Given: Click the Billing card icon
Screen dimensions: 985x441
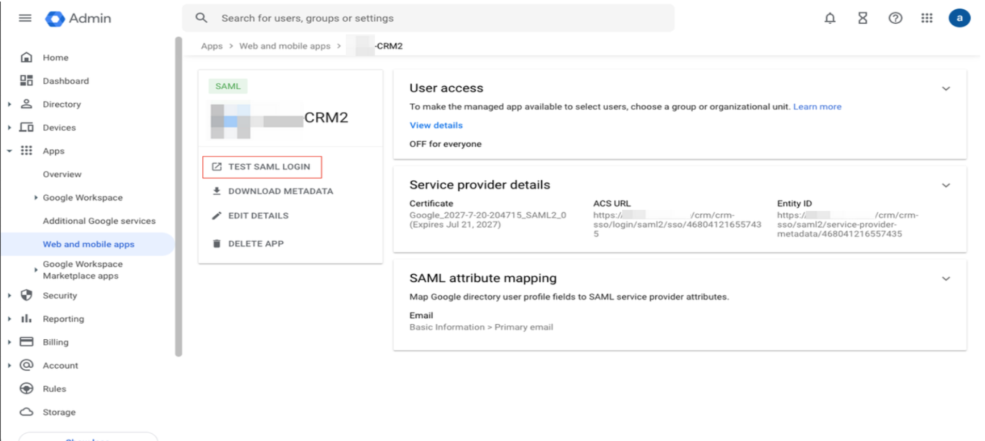Looking at the screenshot, I should click(x=26, y=342).
